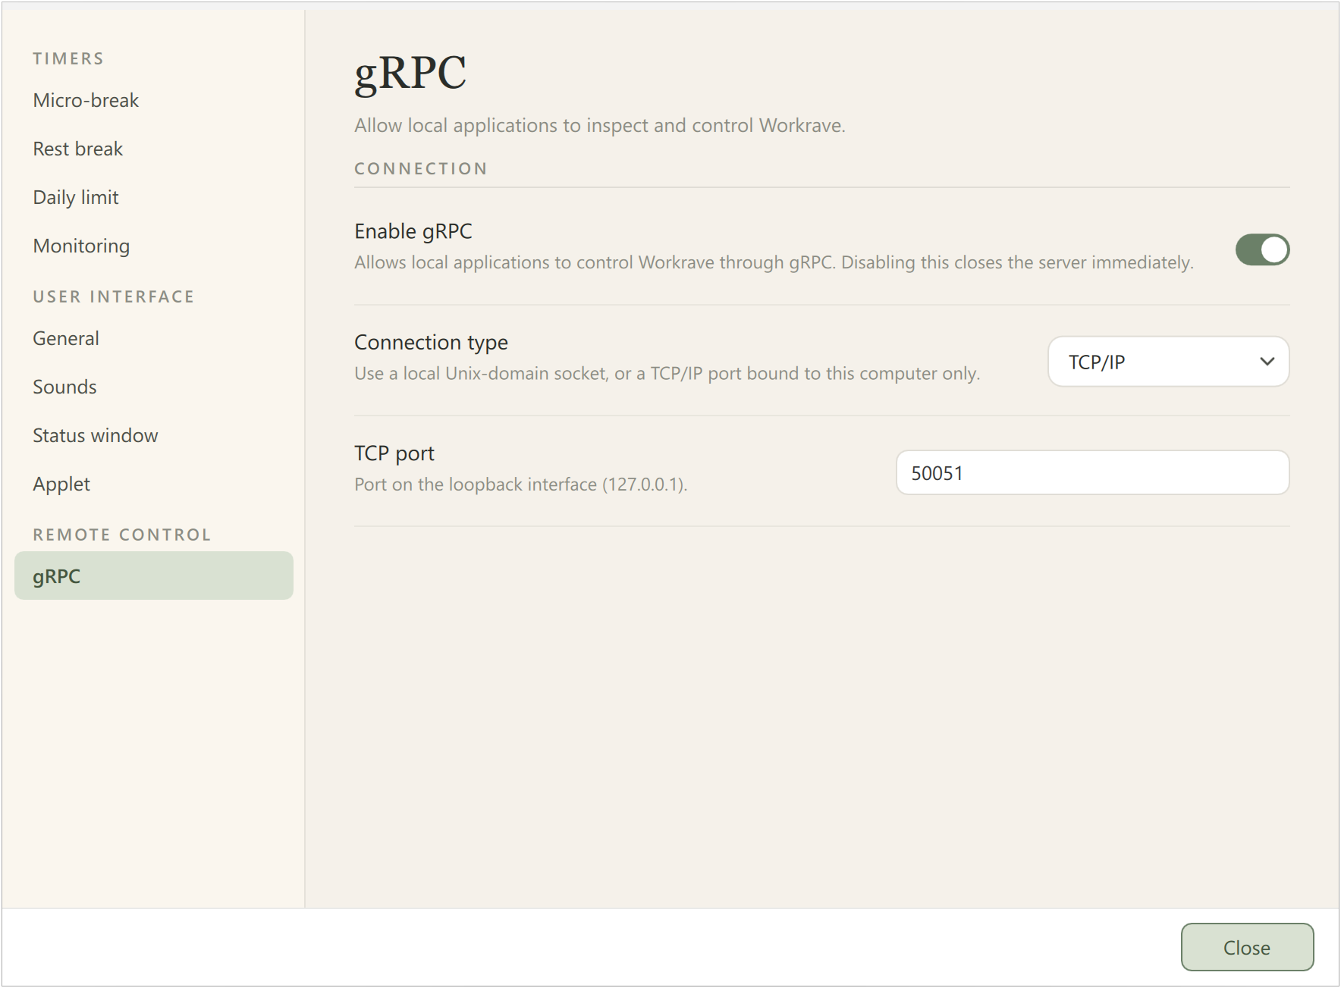
Task: Click the gRPC page heading
Action: point(410,74)
